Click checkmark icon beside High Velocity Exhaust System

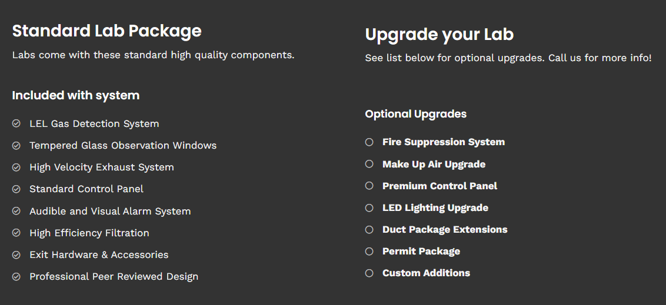pyautogui.click(x=16, y=167)
